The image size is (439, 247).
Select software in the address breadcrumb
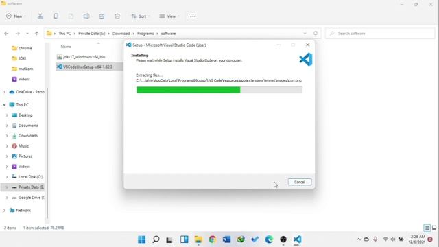coord(168,34)
